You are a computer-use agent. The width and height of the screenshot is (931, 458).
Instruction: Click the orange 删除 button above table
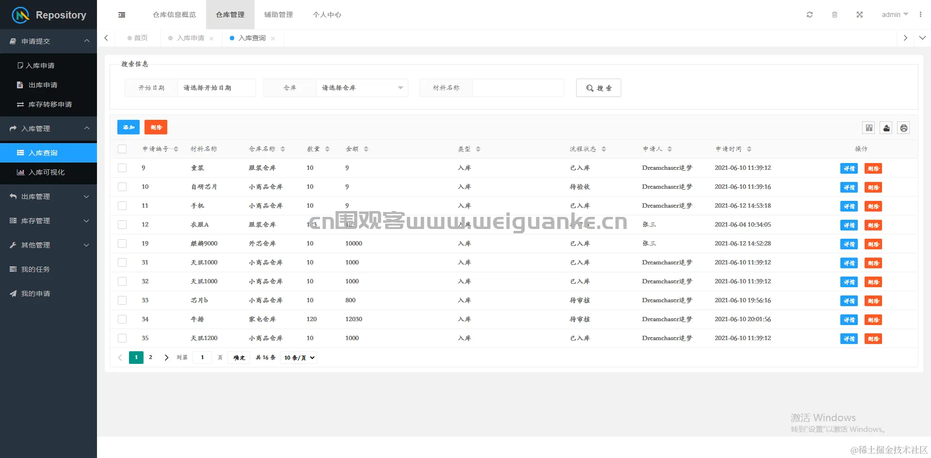tap(156, 127)
